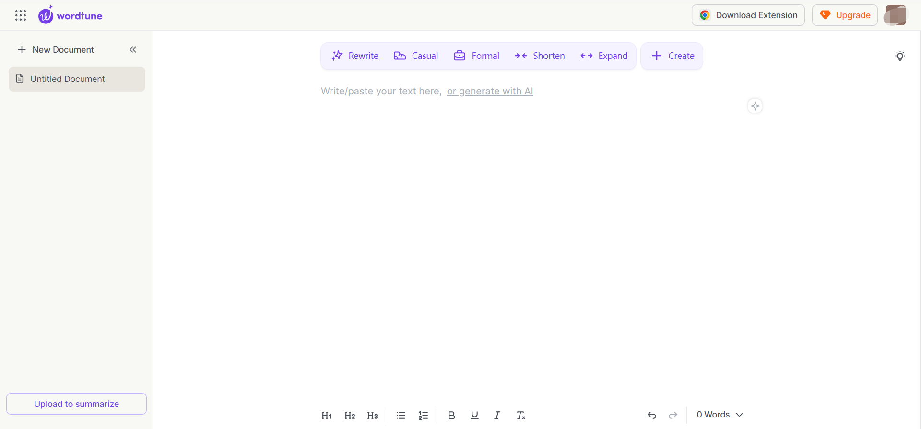Shorten the selected text
921x429 pixels.
pos(540,56)
